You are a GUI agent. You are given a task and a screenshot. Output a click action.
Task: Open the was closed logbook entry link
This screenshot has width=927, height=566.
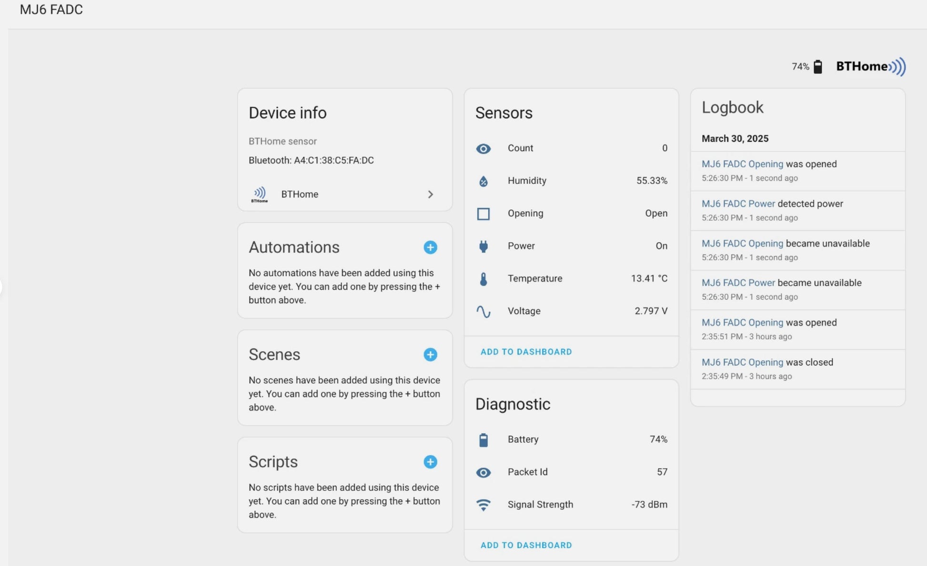point(742,362)
